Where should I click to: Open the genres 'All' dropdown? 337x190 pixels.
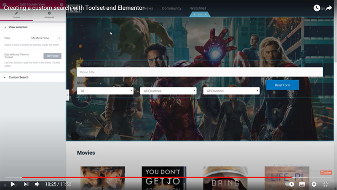105,91
